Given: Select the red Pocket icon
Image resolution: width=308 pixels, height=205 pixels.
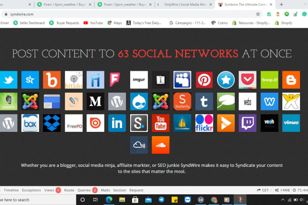Looking at the screenshot, I should tap(247, 80).
